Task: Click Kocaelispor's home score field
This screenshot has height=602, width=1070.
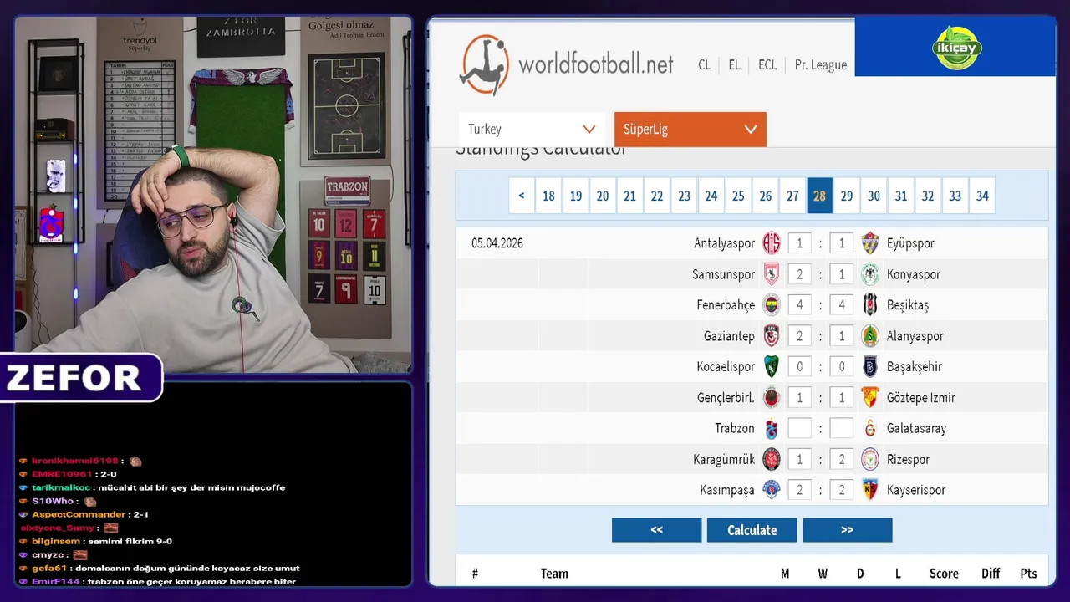Action: coord(799,366)
